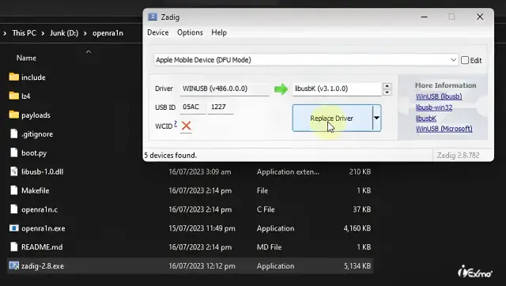Click the target driver up stepper arrow
Image resolution: width=506 pixels, height=286 pixels.
[x=387, y=86]
